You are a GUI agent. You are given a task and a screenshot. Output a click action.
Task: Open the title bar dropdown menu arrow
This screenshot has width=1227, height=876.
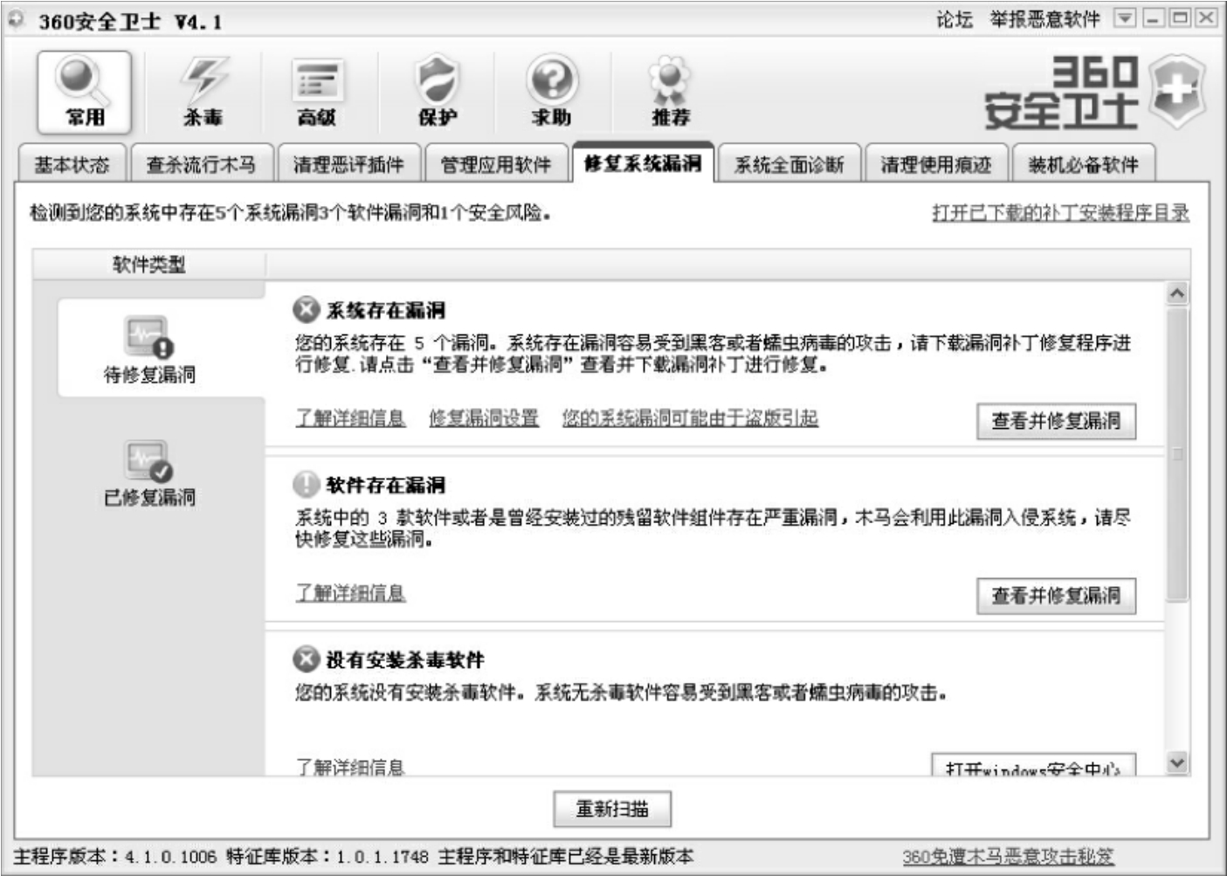point(1126,18)
